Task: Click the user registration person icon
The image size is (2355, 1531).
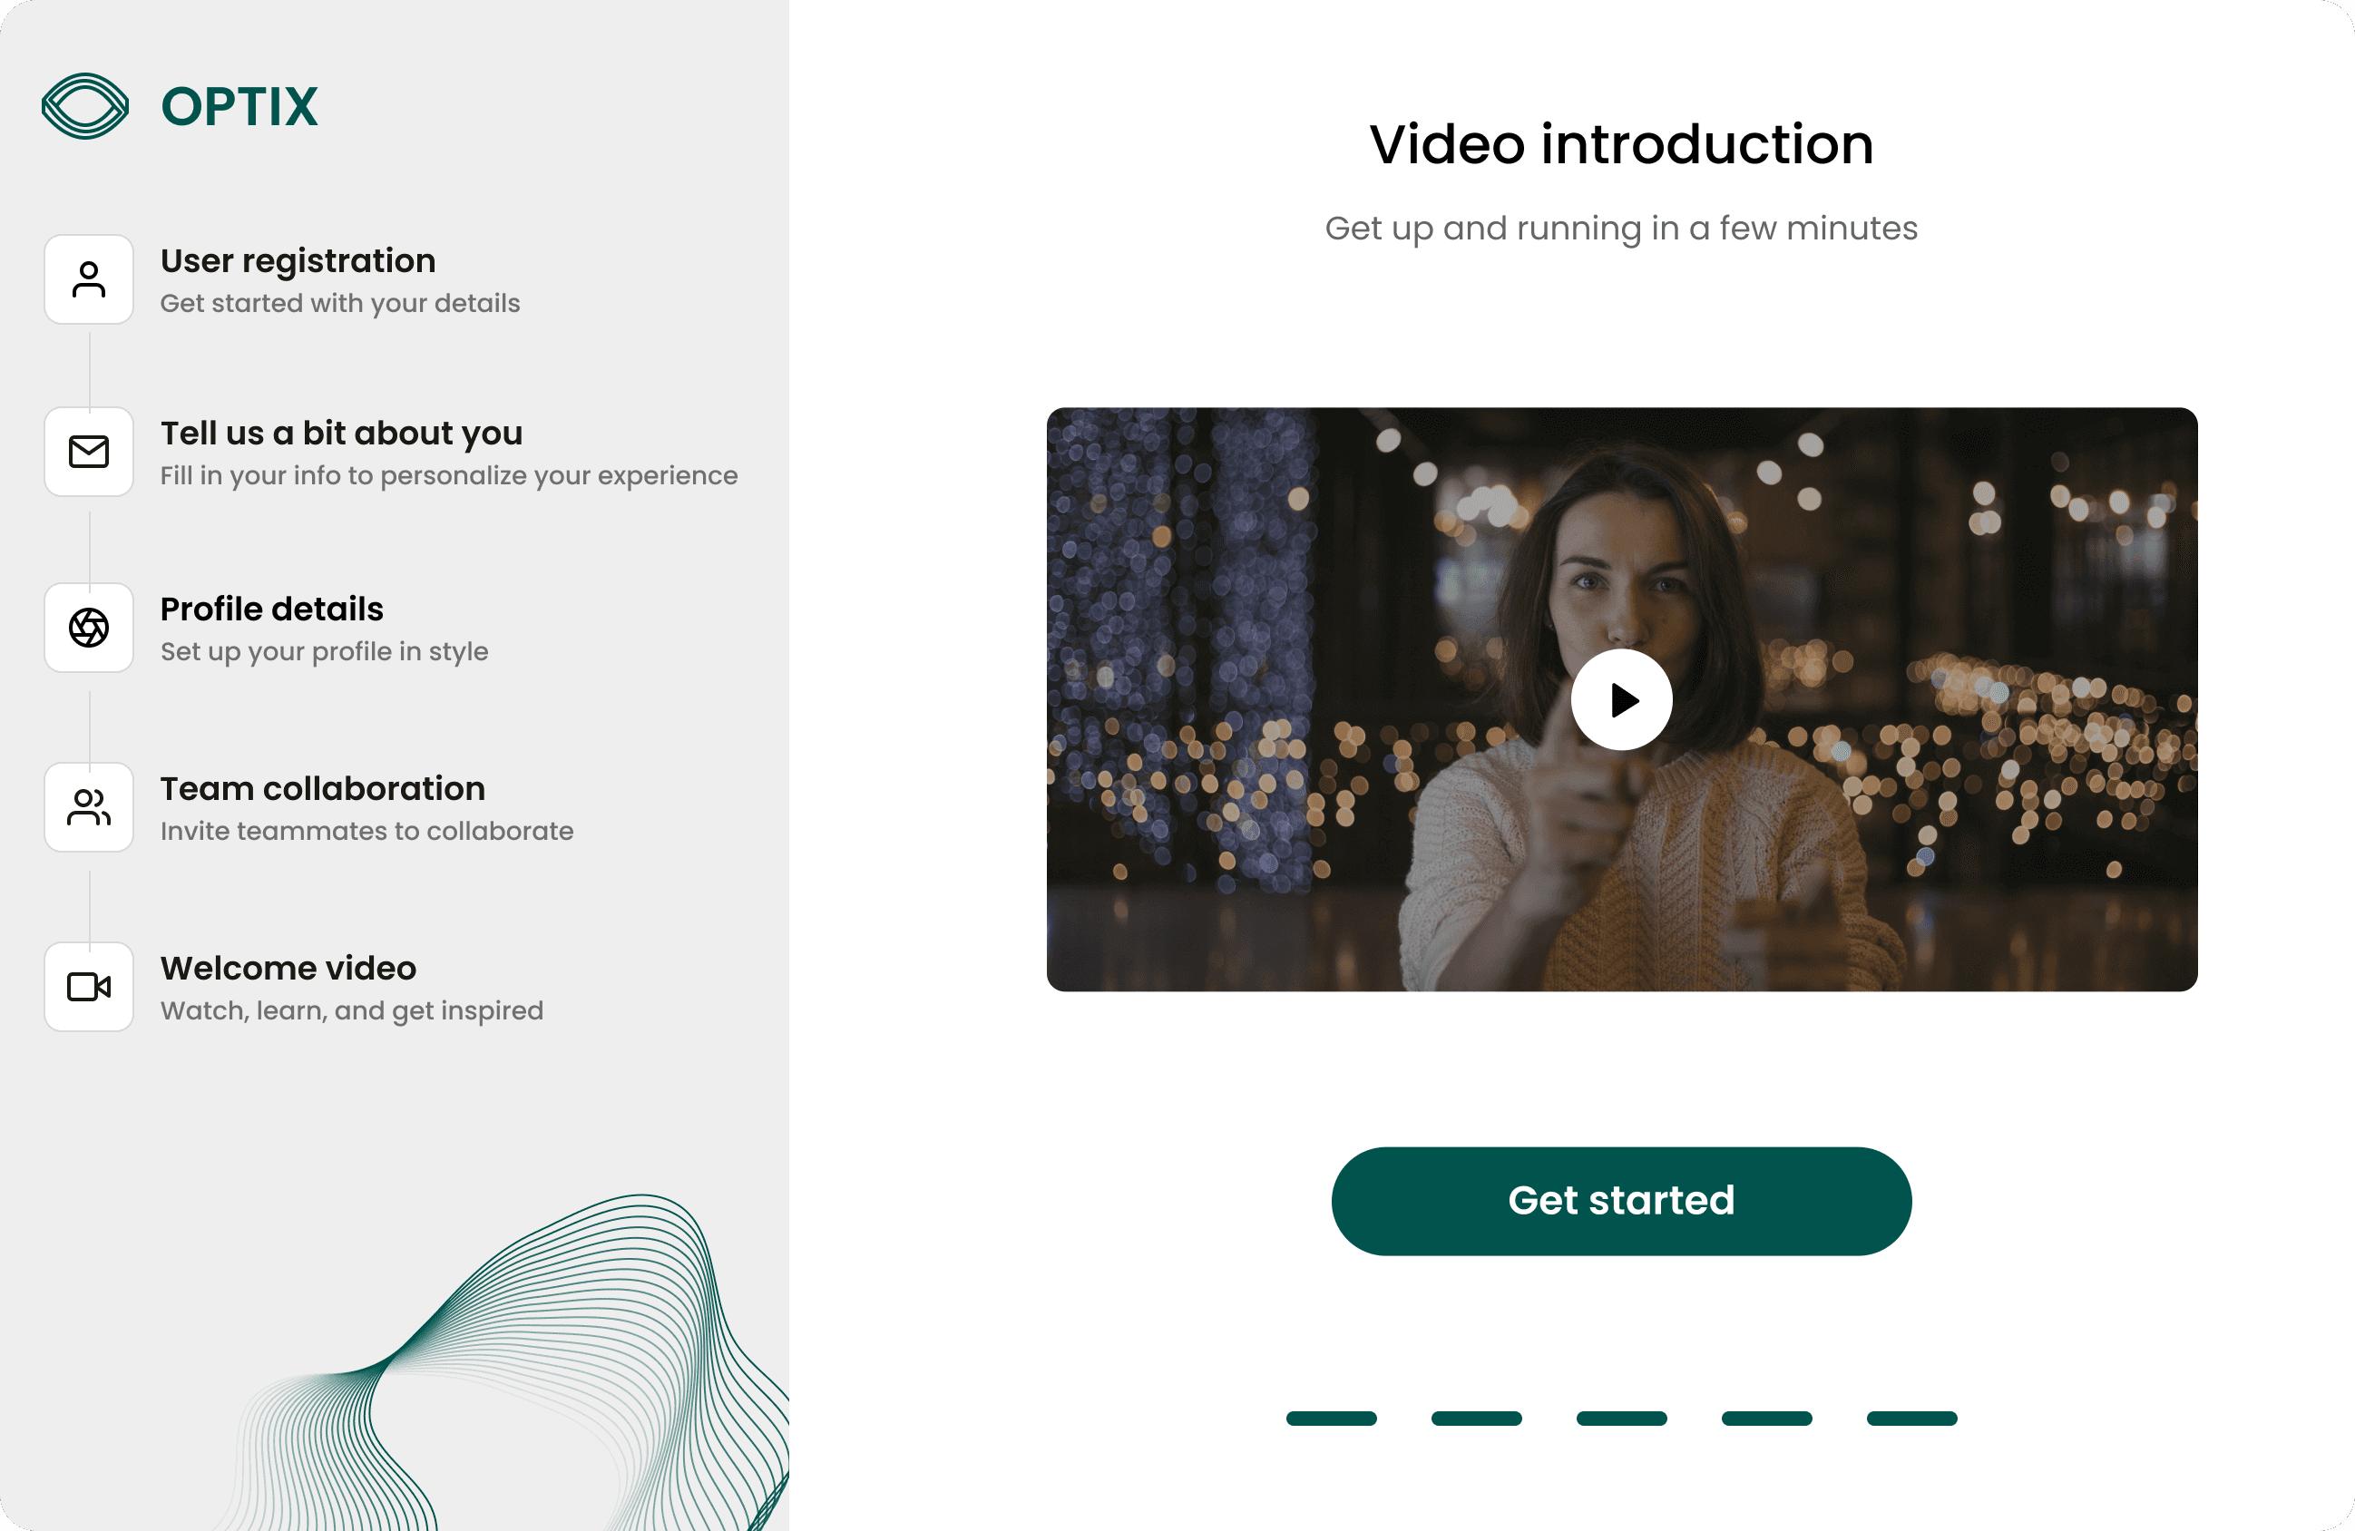Action: [x=89, y=280]
